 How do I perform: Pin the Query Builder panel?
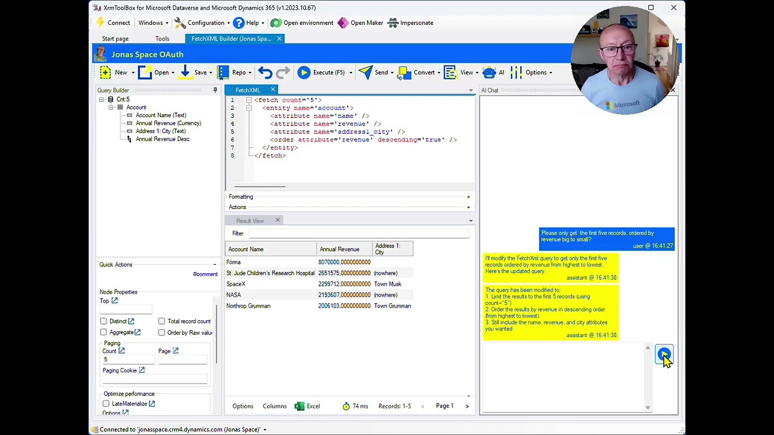(x=215, y=90)
